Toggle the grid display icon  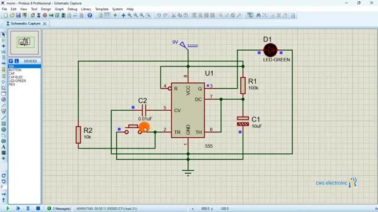[x=107, y=15]
